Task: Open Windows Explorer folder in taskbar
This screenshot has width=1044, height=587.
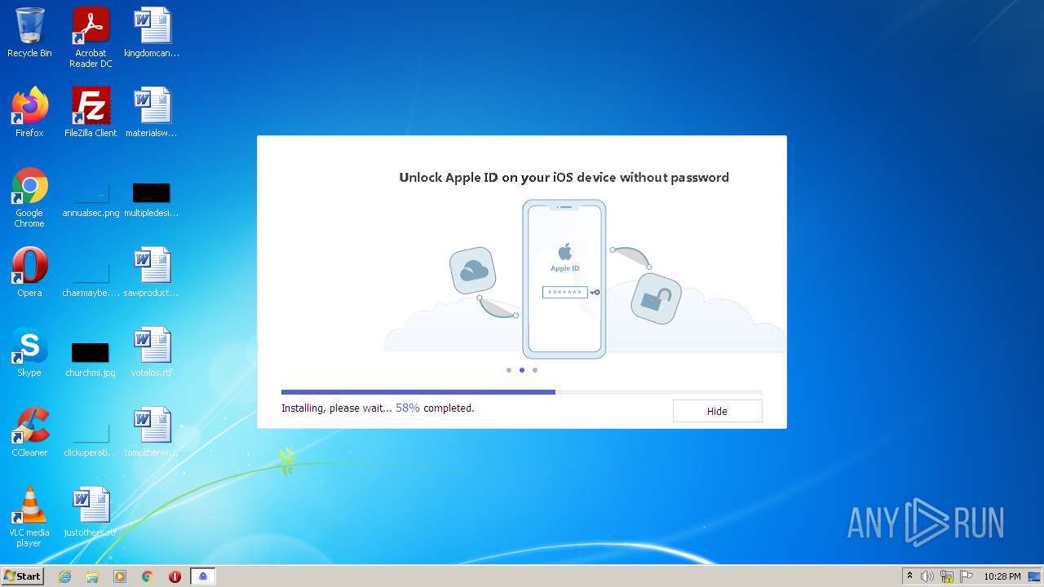Action: [x=92, y=576]
